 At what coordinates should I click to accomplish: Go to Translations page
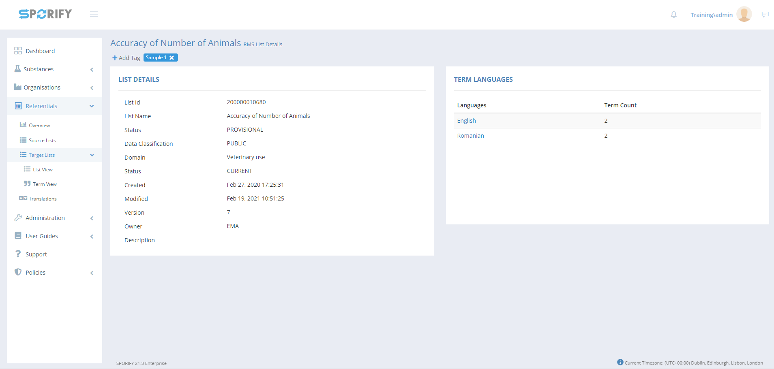pyautogui.click(x=43, y=199)
